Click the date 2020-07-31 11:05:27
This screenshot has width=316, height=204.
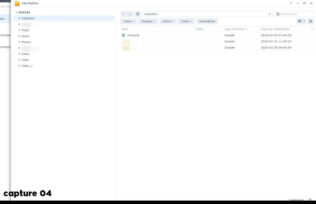[x=276, y=41]
